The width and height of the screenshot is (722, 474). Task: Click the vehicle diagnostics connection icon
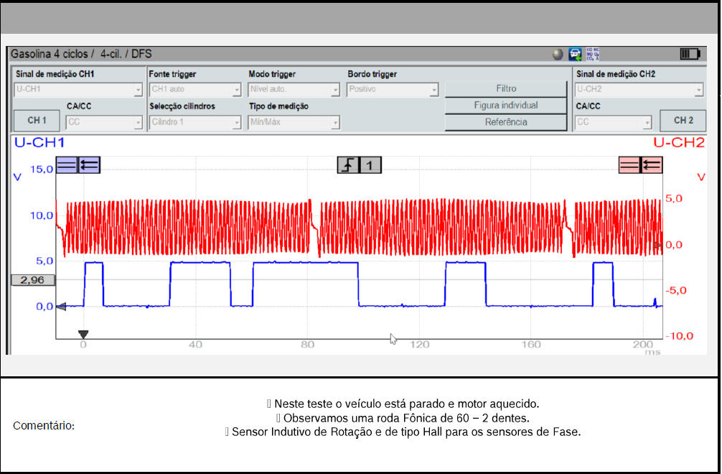point(575,54)
